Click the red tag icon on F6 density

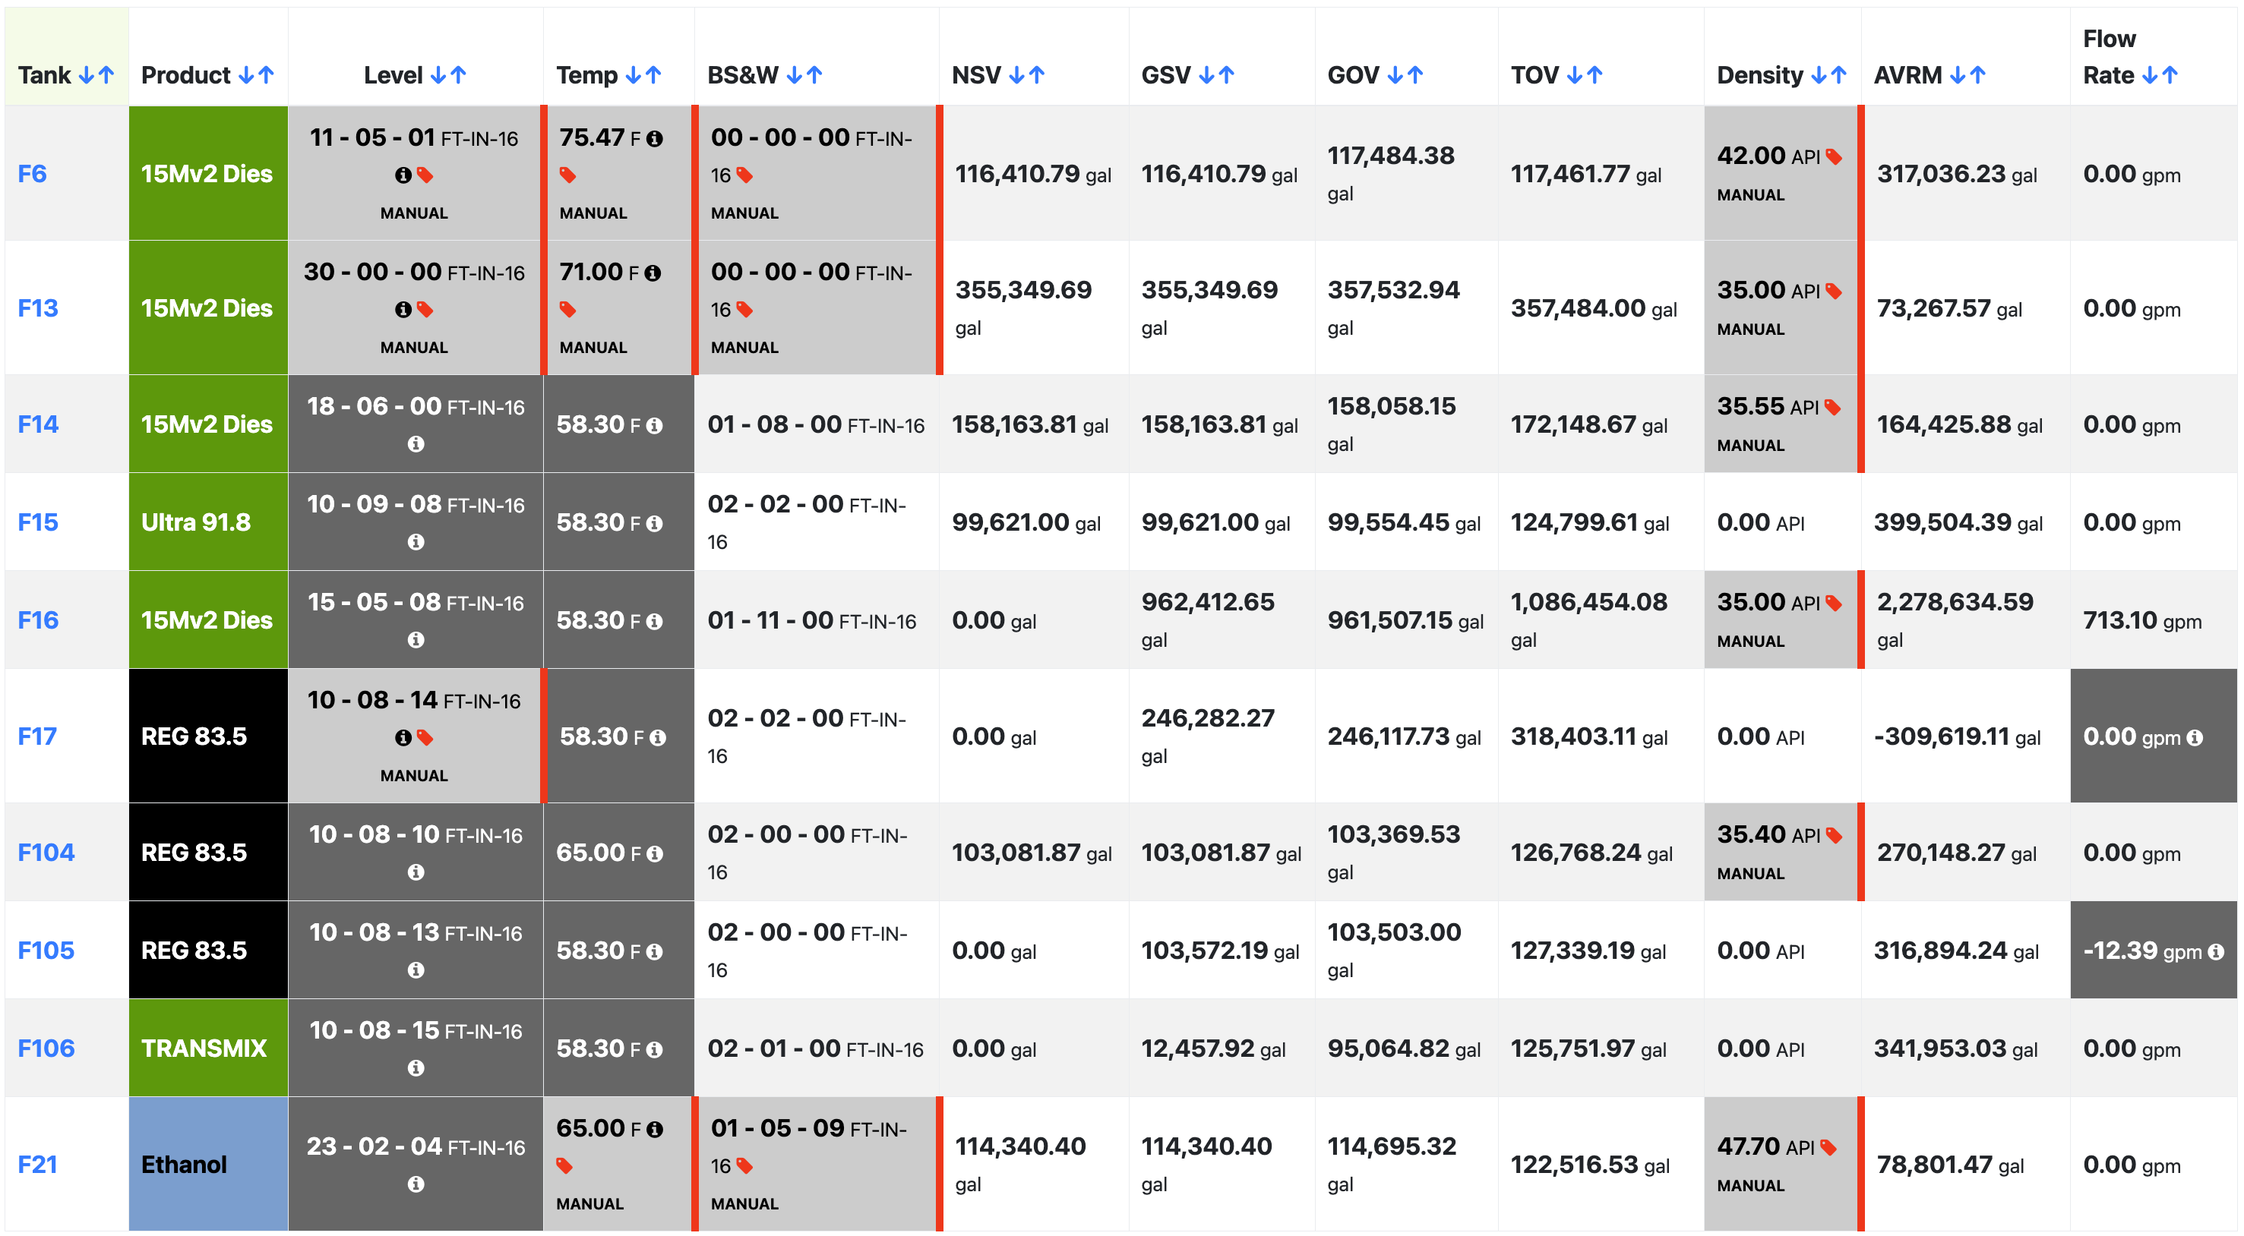[1833, 156]
